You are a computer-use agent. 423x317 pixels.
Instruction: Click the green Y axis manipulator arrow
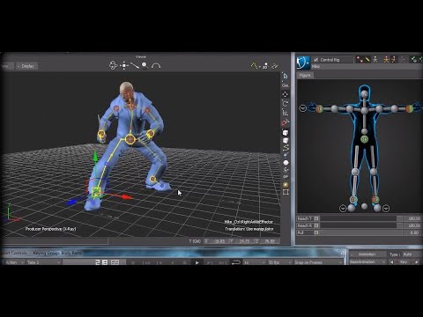[x=95, y=157]
